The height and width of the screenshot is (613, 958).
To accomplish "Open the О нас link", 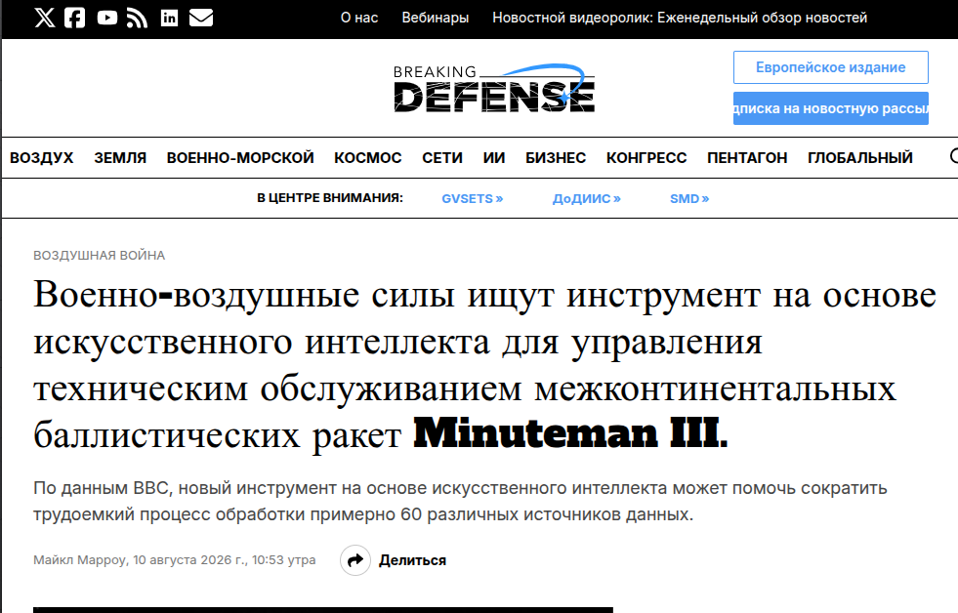I will [x=359, y=18].
